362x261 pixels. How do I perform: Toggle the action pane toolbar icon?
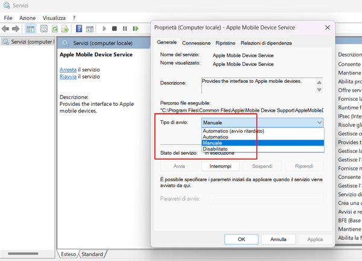pos(89,28)
